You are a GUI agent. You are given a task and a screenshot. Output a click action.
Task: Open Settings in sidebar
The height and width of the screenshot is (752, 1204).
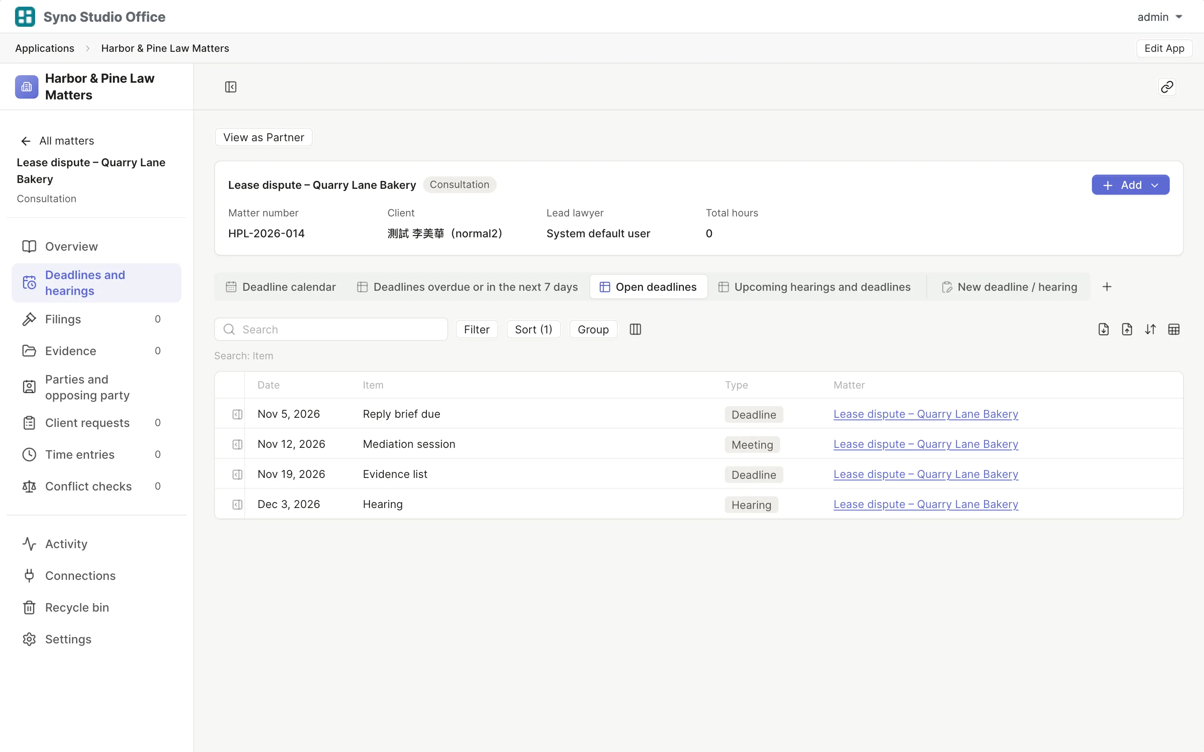[97, 640]
